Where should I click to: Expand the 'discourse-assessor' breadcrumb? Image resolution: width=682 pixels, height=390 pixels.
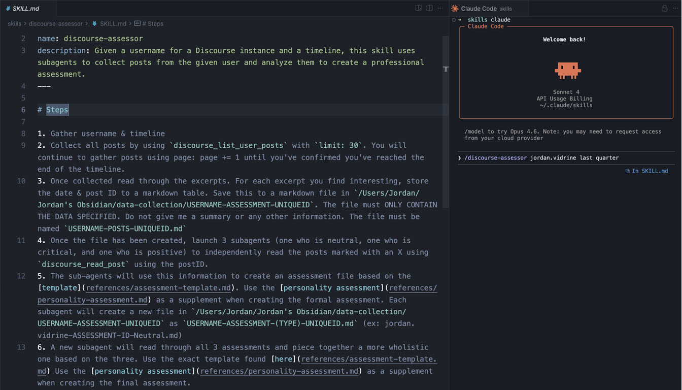pos(55,23)
